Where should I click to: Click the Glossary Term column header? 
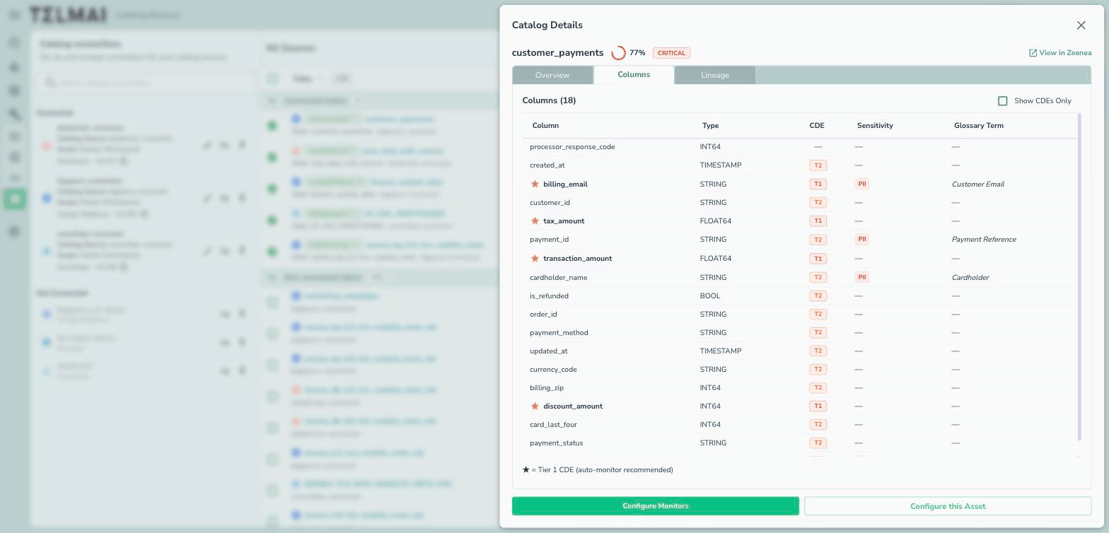click(978, 126)
